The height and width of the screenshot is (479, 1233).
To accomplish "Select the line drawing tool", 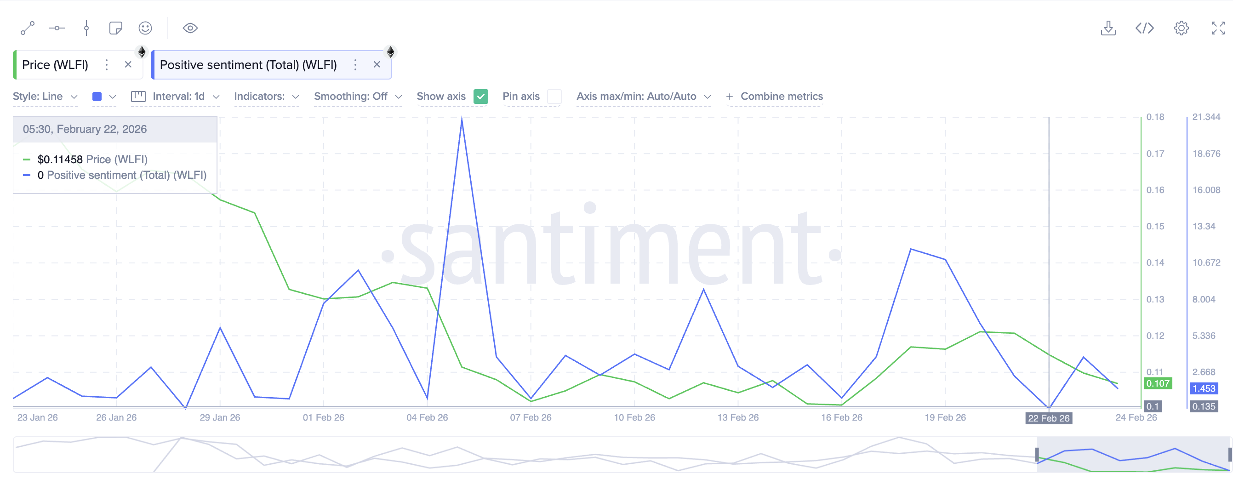I will click(x=27, y=28).
